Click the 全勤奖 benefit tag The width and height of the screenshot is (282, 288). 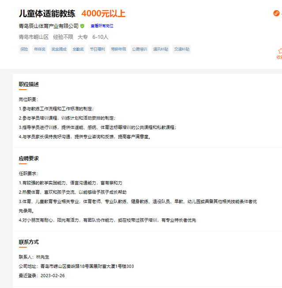click(x=78, y=49)
